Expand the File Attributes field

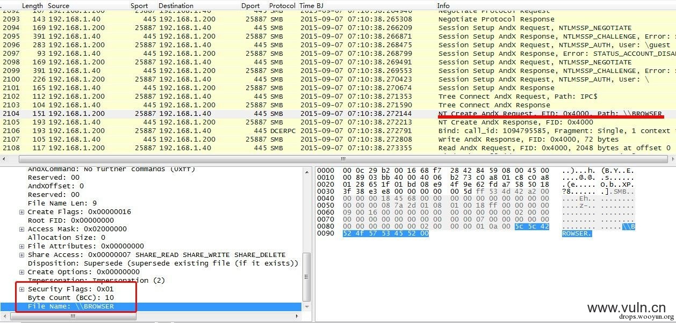click(22, 246)
